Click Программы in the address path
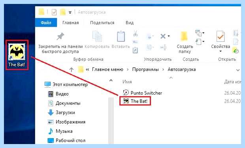 pyautogui.click(x=145, y=69)
